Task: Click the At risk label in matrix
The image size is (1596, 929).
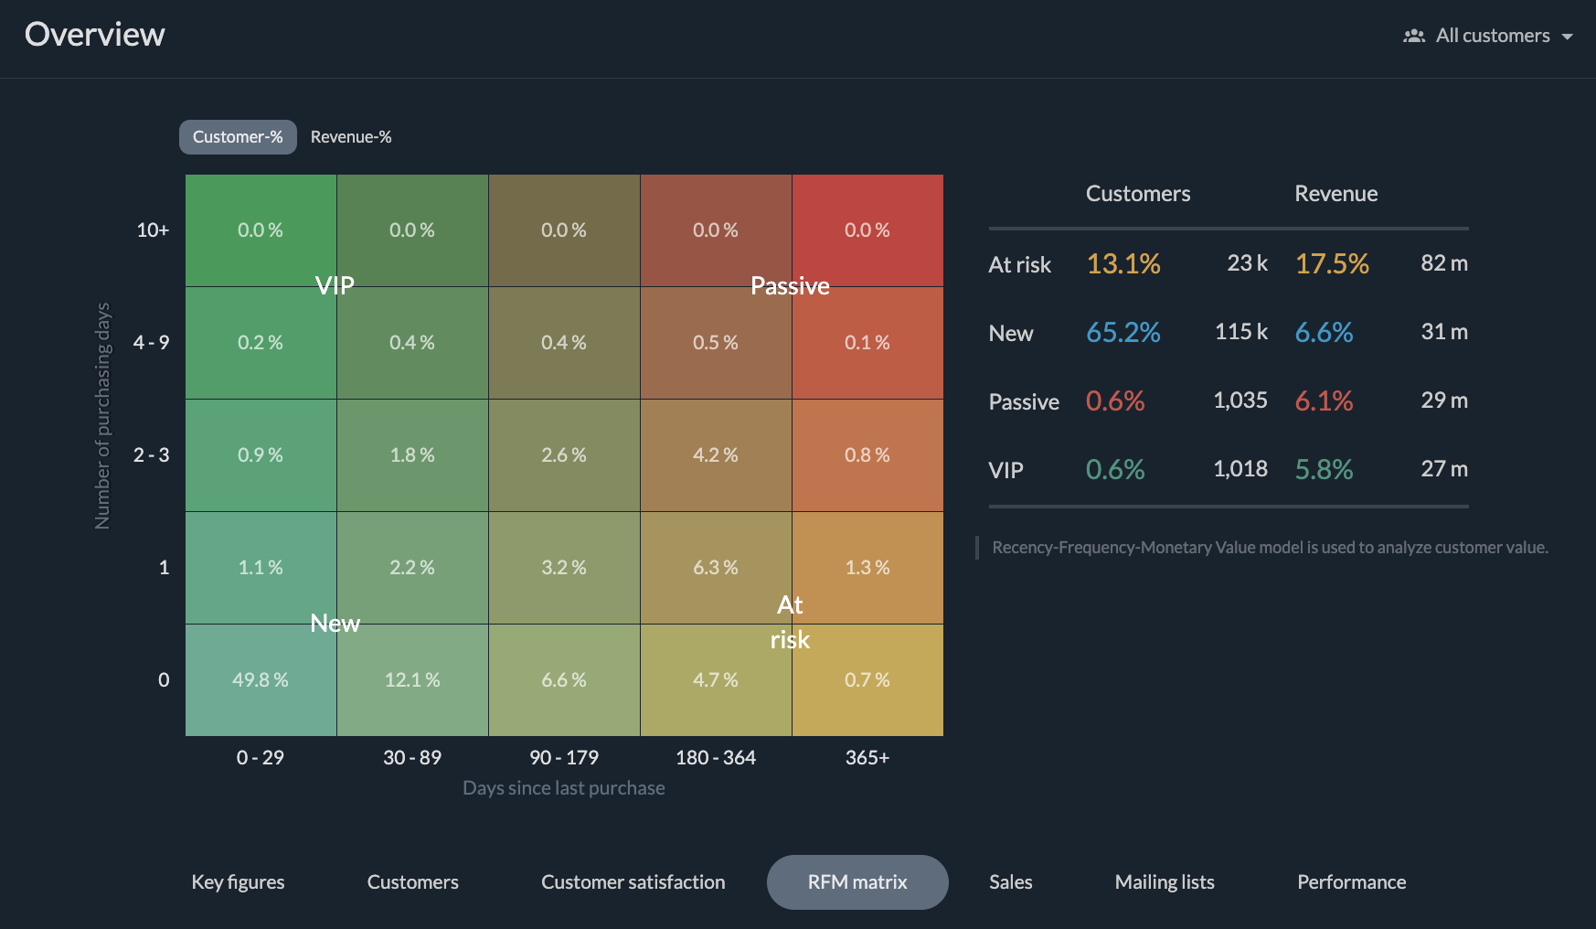Action: [x=790, y=623]
